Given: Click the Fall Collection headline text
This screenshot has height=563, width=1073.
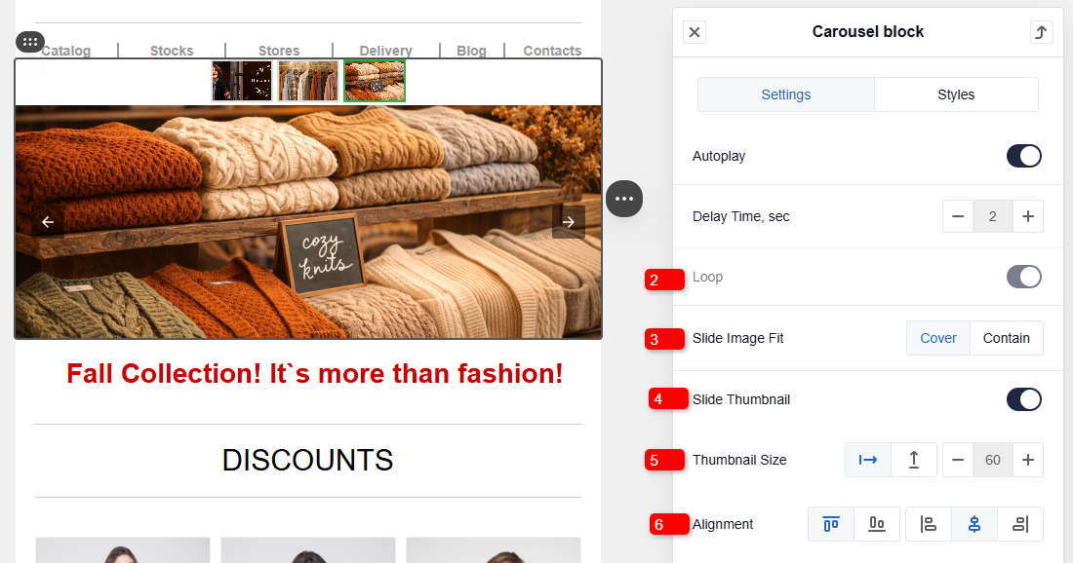Looking at the screenshot, I should 315,374.
